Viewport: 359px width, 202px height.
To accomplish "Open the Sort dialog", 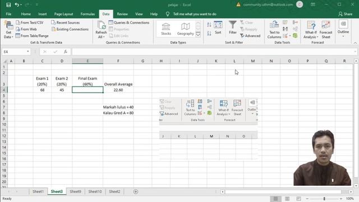I will point(218,27).
